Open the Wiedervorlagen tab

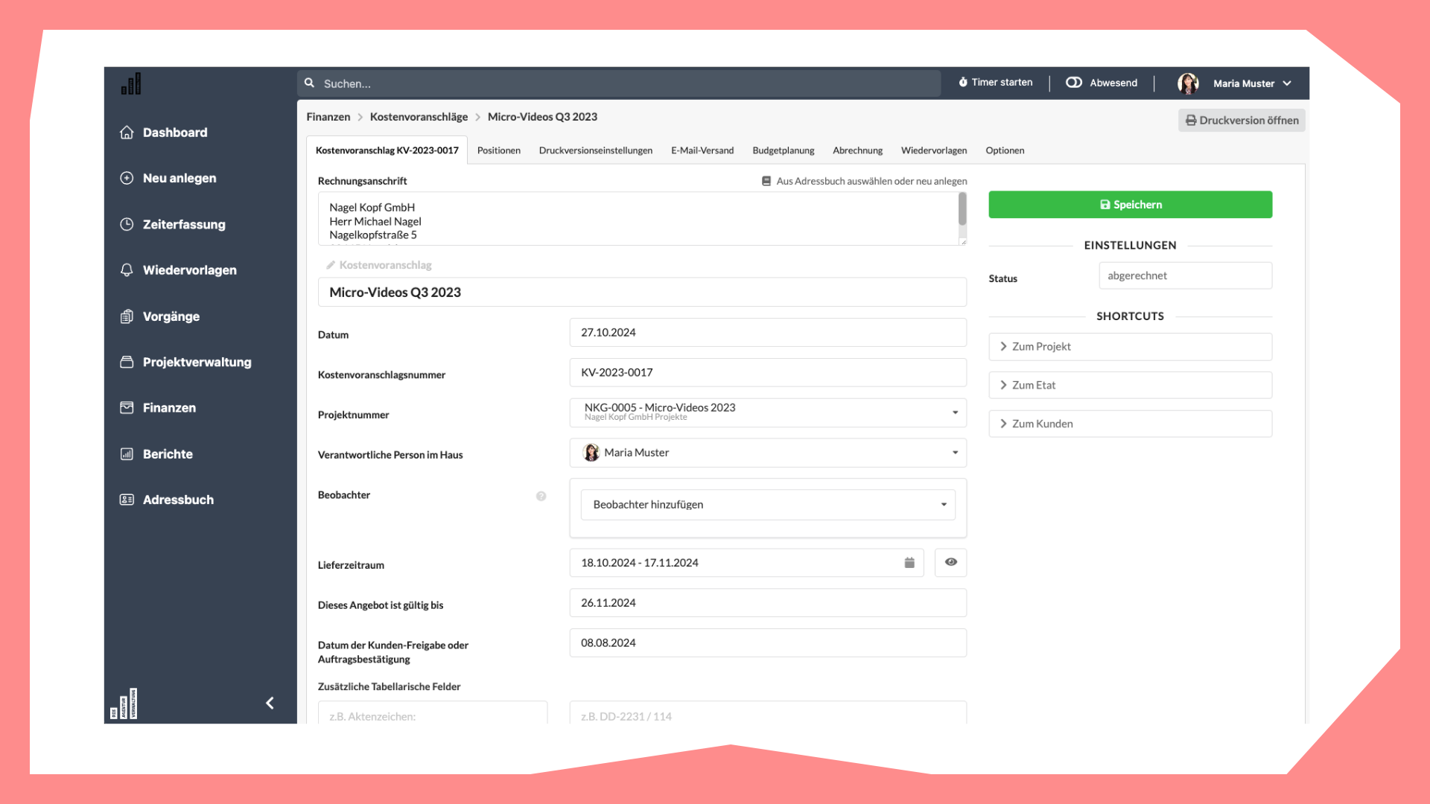(934, 150)
